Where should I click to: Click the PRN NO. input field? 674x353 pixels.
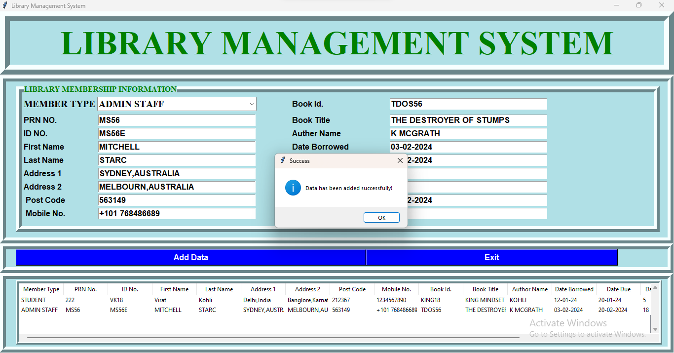pos(177,120)
